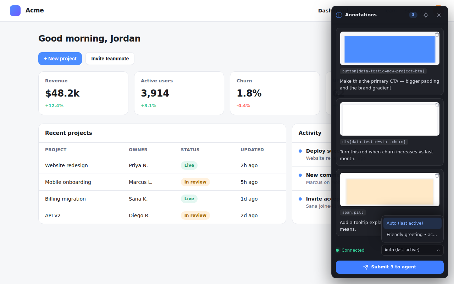Click the Churn stat card
The height and width of the screenshot is (284, 454).
tap(275, 93)
